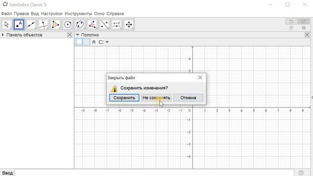The height and width of the screenshot is (176, 313).
Task: Select the Polygon tool
Action: [x=55, y=24]
